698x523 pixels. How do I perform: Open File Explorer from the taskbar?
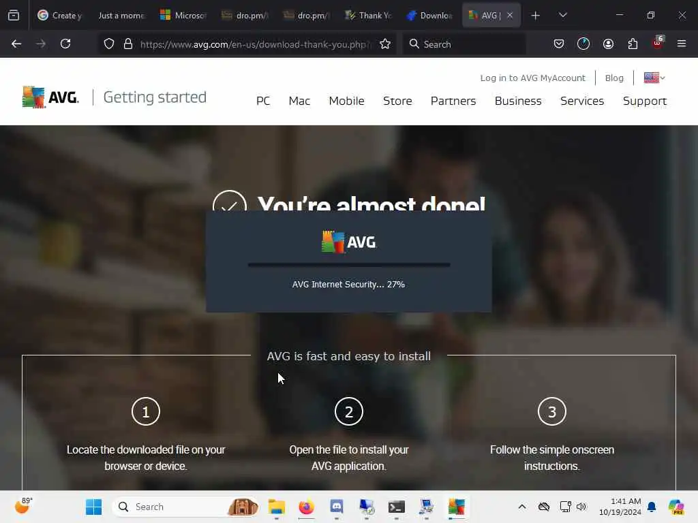[277, 507]
